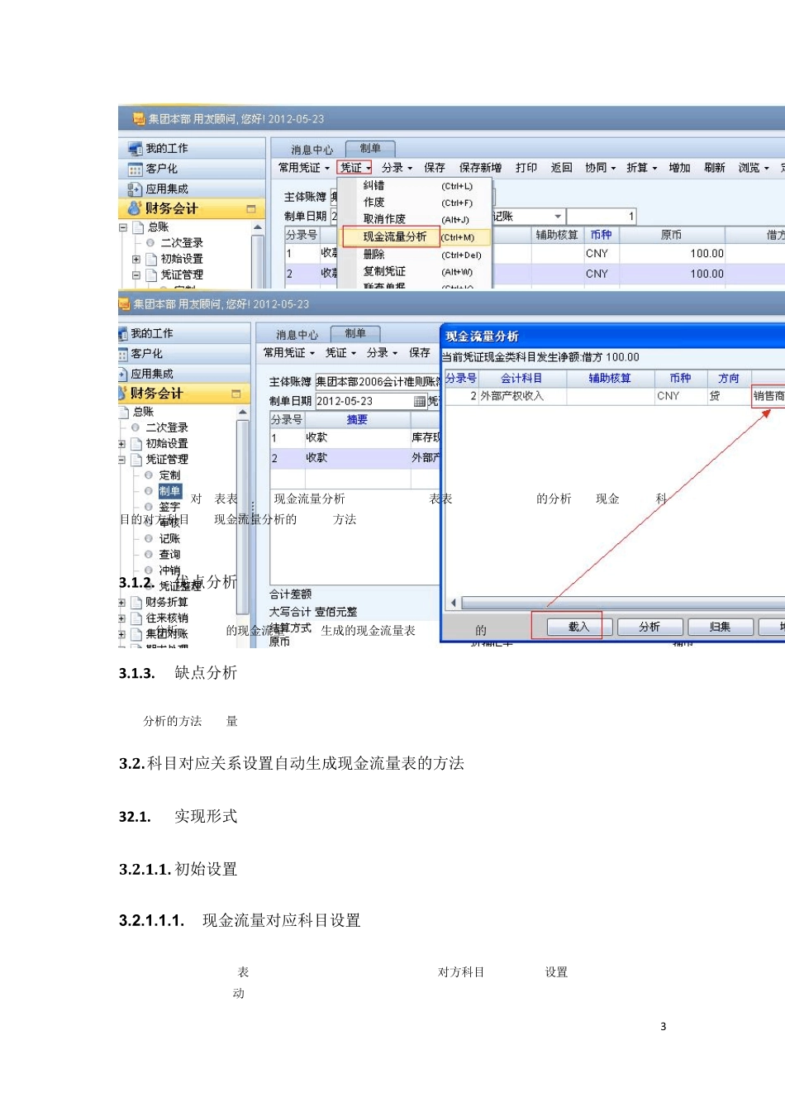Click 初始设置 document icon in 凭证-menu screenshot
The width and height of the screenshot is (785, 1112).
coord(151,259)
